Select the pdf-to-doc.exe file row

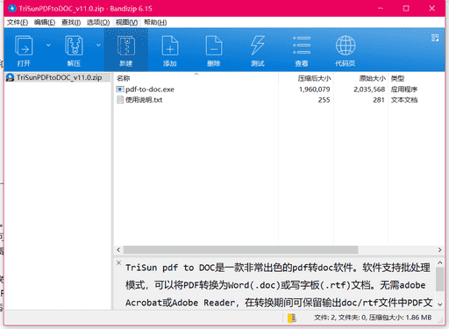click(279, 89)
